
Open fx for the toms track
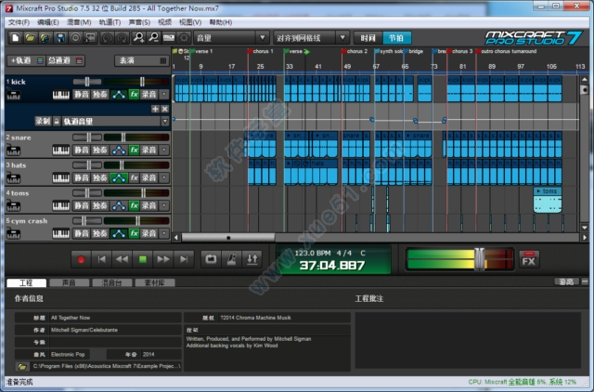(134, 205)
